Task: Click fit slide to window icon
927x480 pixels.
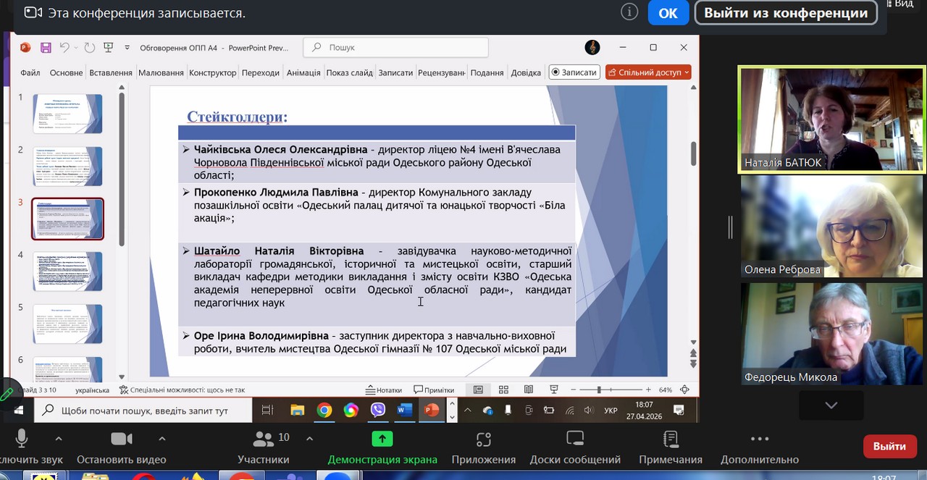Action: (x=684, y=390)
